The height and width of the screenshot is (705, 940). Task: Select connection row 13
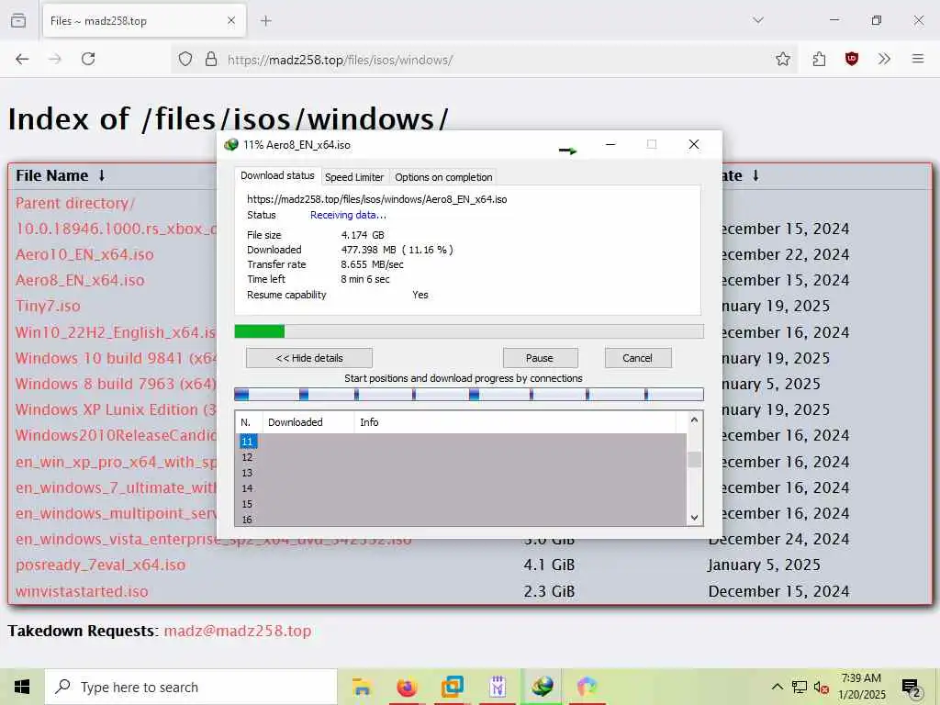461,473
